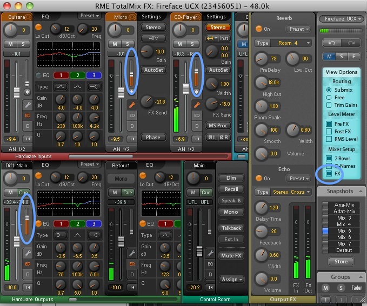Select Guitare EQ band 2 tab
This screenshot has height=306, width=367.
tap(77, 75)
